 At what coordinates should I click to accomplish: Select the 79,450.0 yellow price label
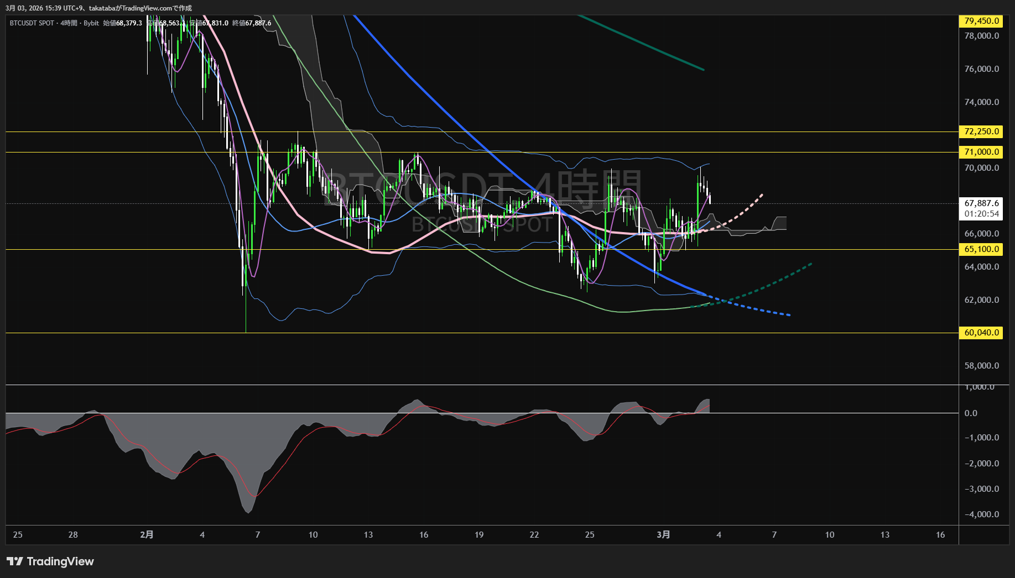point(981,21)
